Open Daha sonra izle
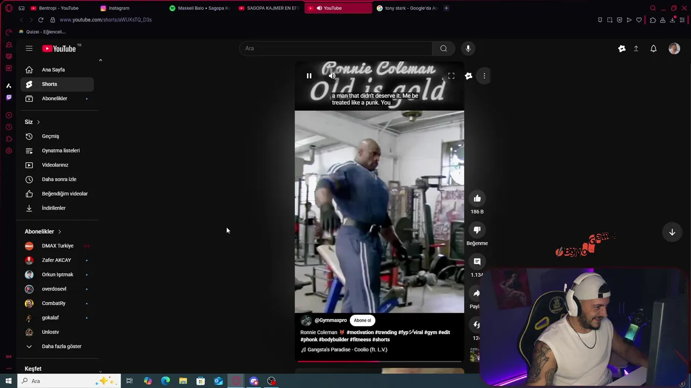Image resolution: width=691 pixels, height=388 pixels. [x=57, y=179]
